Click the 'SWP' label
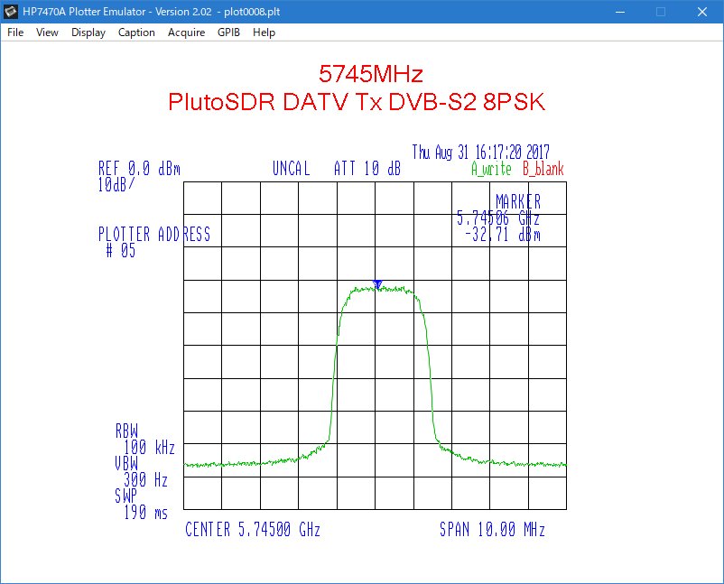 coord(126,496)
